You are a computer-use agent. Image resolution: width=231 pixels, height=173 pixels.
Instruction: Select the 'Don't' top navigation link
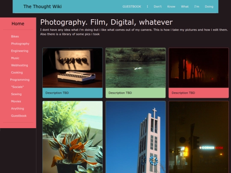[x=157, y=6]
